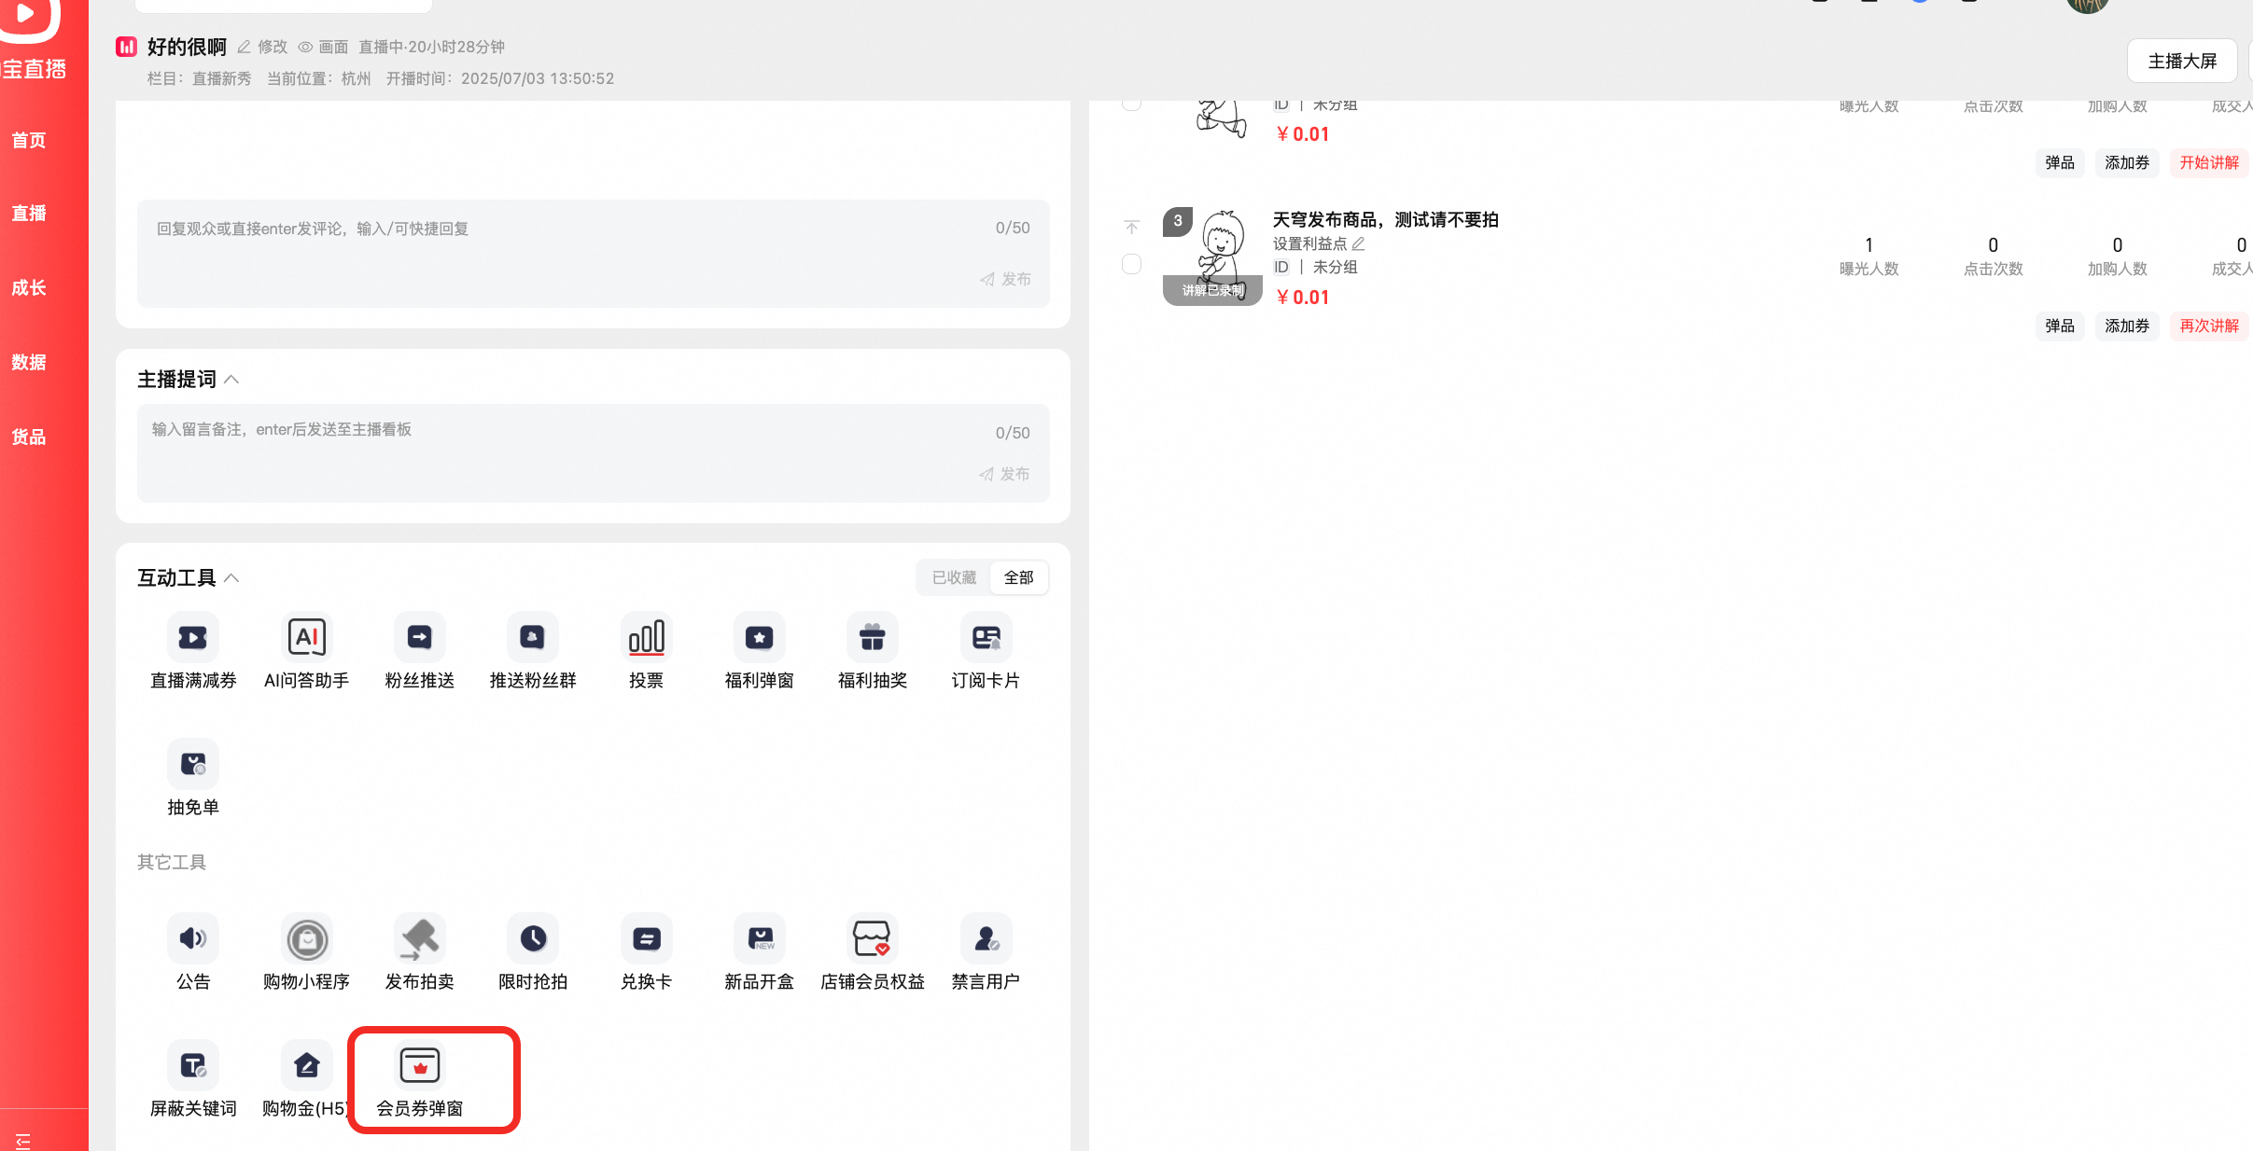Switch to the 已收藏 tab
This screenshot has width=2253, height=1151.
click(x=954, y=577)
